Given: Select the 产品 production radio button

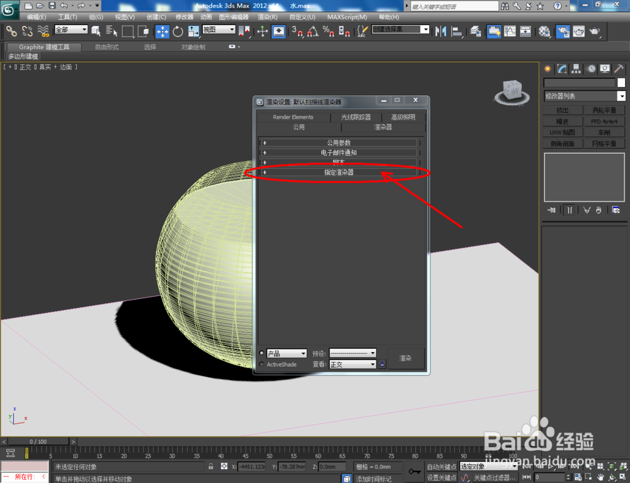Looking at the screenshot, I should pyautogui.click(x=261, y=353).
